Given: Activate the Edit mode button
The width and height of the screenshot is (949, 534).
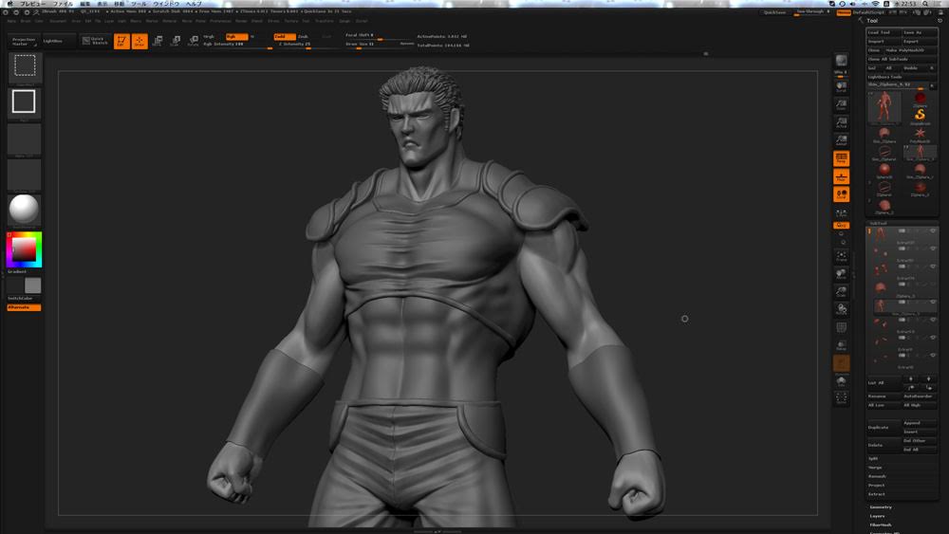Looking at the screenshot, I should tap(121, 41).
